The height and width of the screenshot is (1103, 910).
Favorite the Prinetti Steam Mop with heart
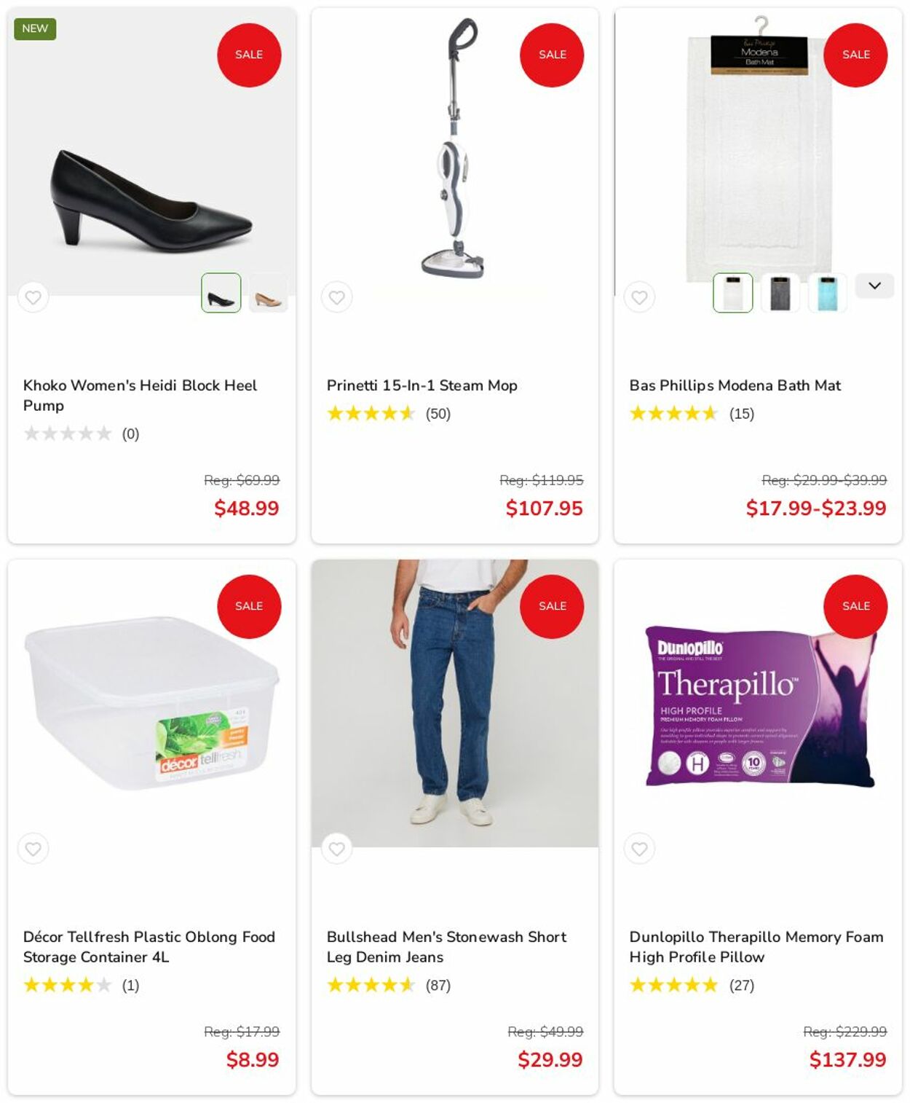tap(336, 297)
